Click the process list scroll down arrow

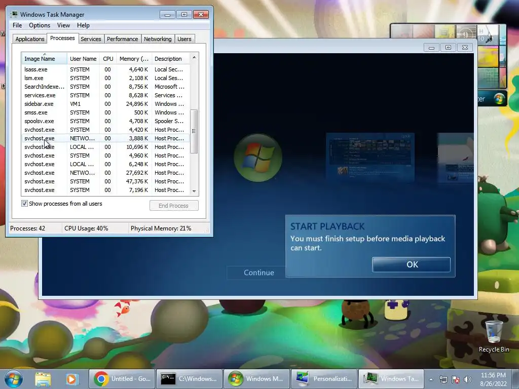pyautogui.click(x=194, y=191)
